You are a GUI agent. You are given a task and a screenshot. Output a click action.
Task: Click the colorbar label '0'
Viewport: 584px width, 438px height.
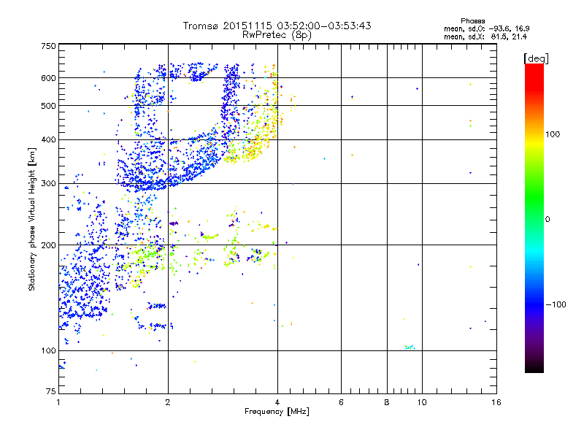click(547, 220)
